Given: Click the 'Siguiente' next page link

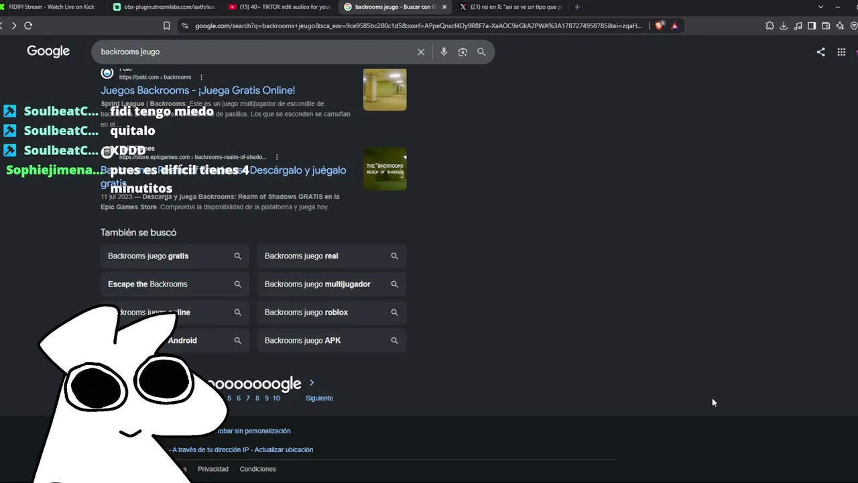Looking at the screenshot, I should [x=319, y=398].
